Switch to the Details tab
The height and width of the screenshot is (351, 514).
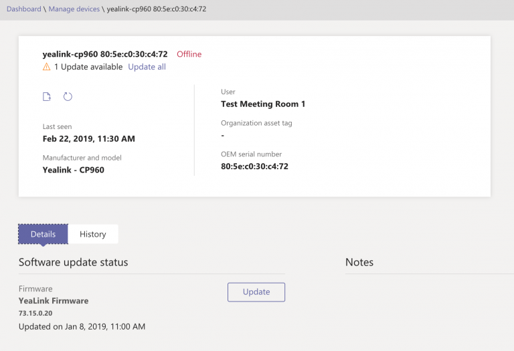(x=44, y=234)
